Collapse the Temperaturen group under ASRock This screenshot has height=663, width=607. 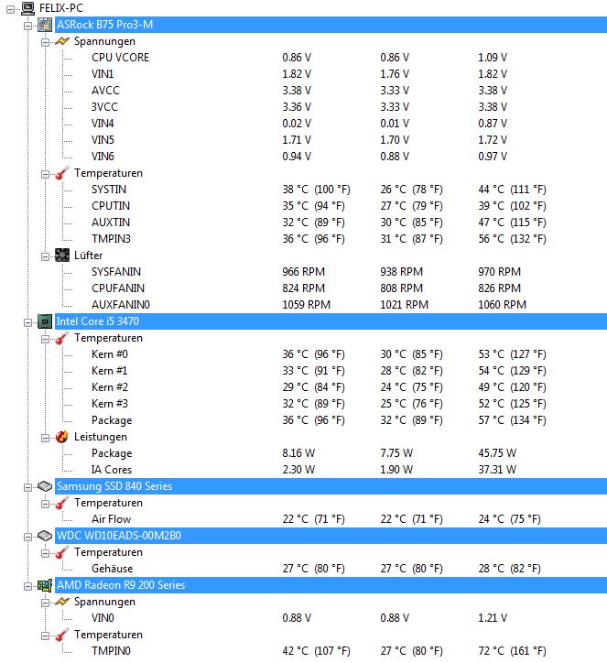coord(45,174)
